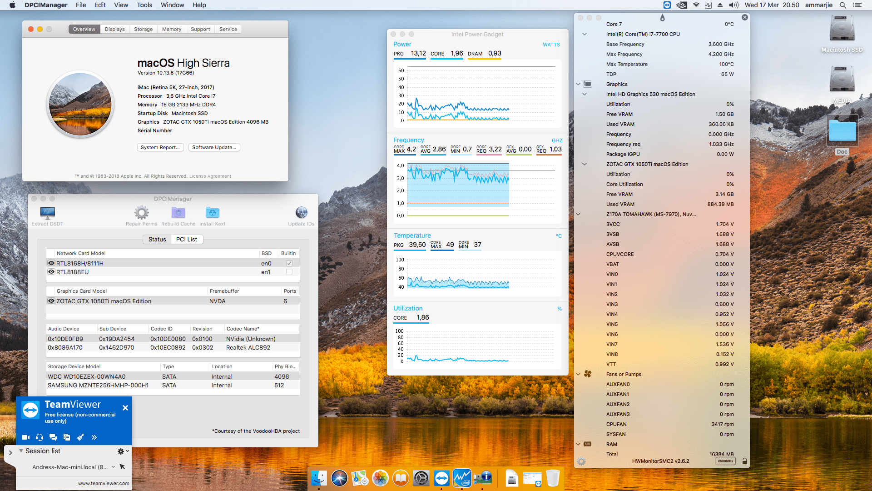Collapse the RAM group in HWMonitor

coord(578,444)
